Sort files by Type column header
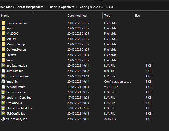This screenshot has height=131, width=169. pos(107,16)
